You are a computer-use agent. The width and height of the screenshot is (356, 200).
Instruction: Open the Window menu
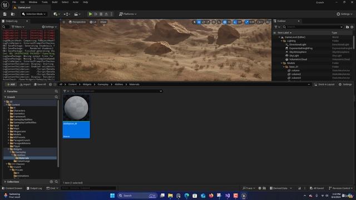coord(33,2)
